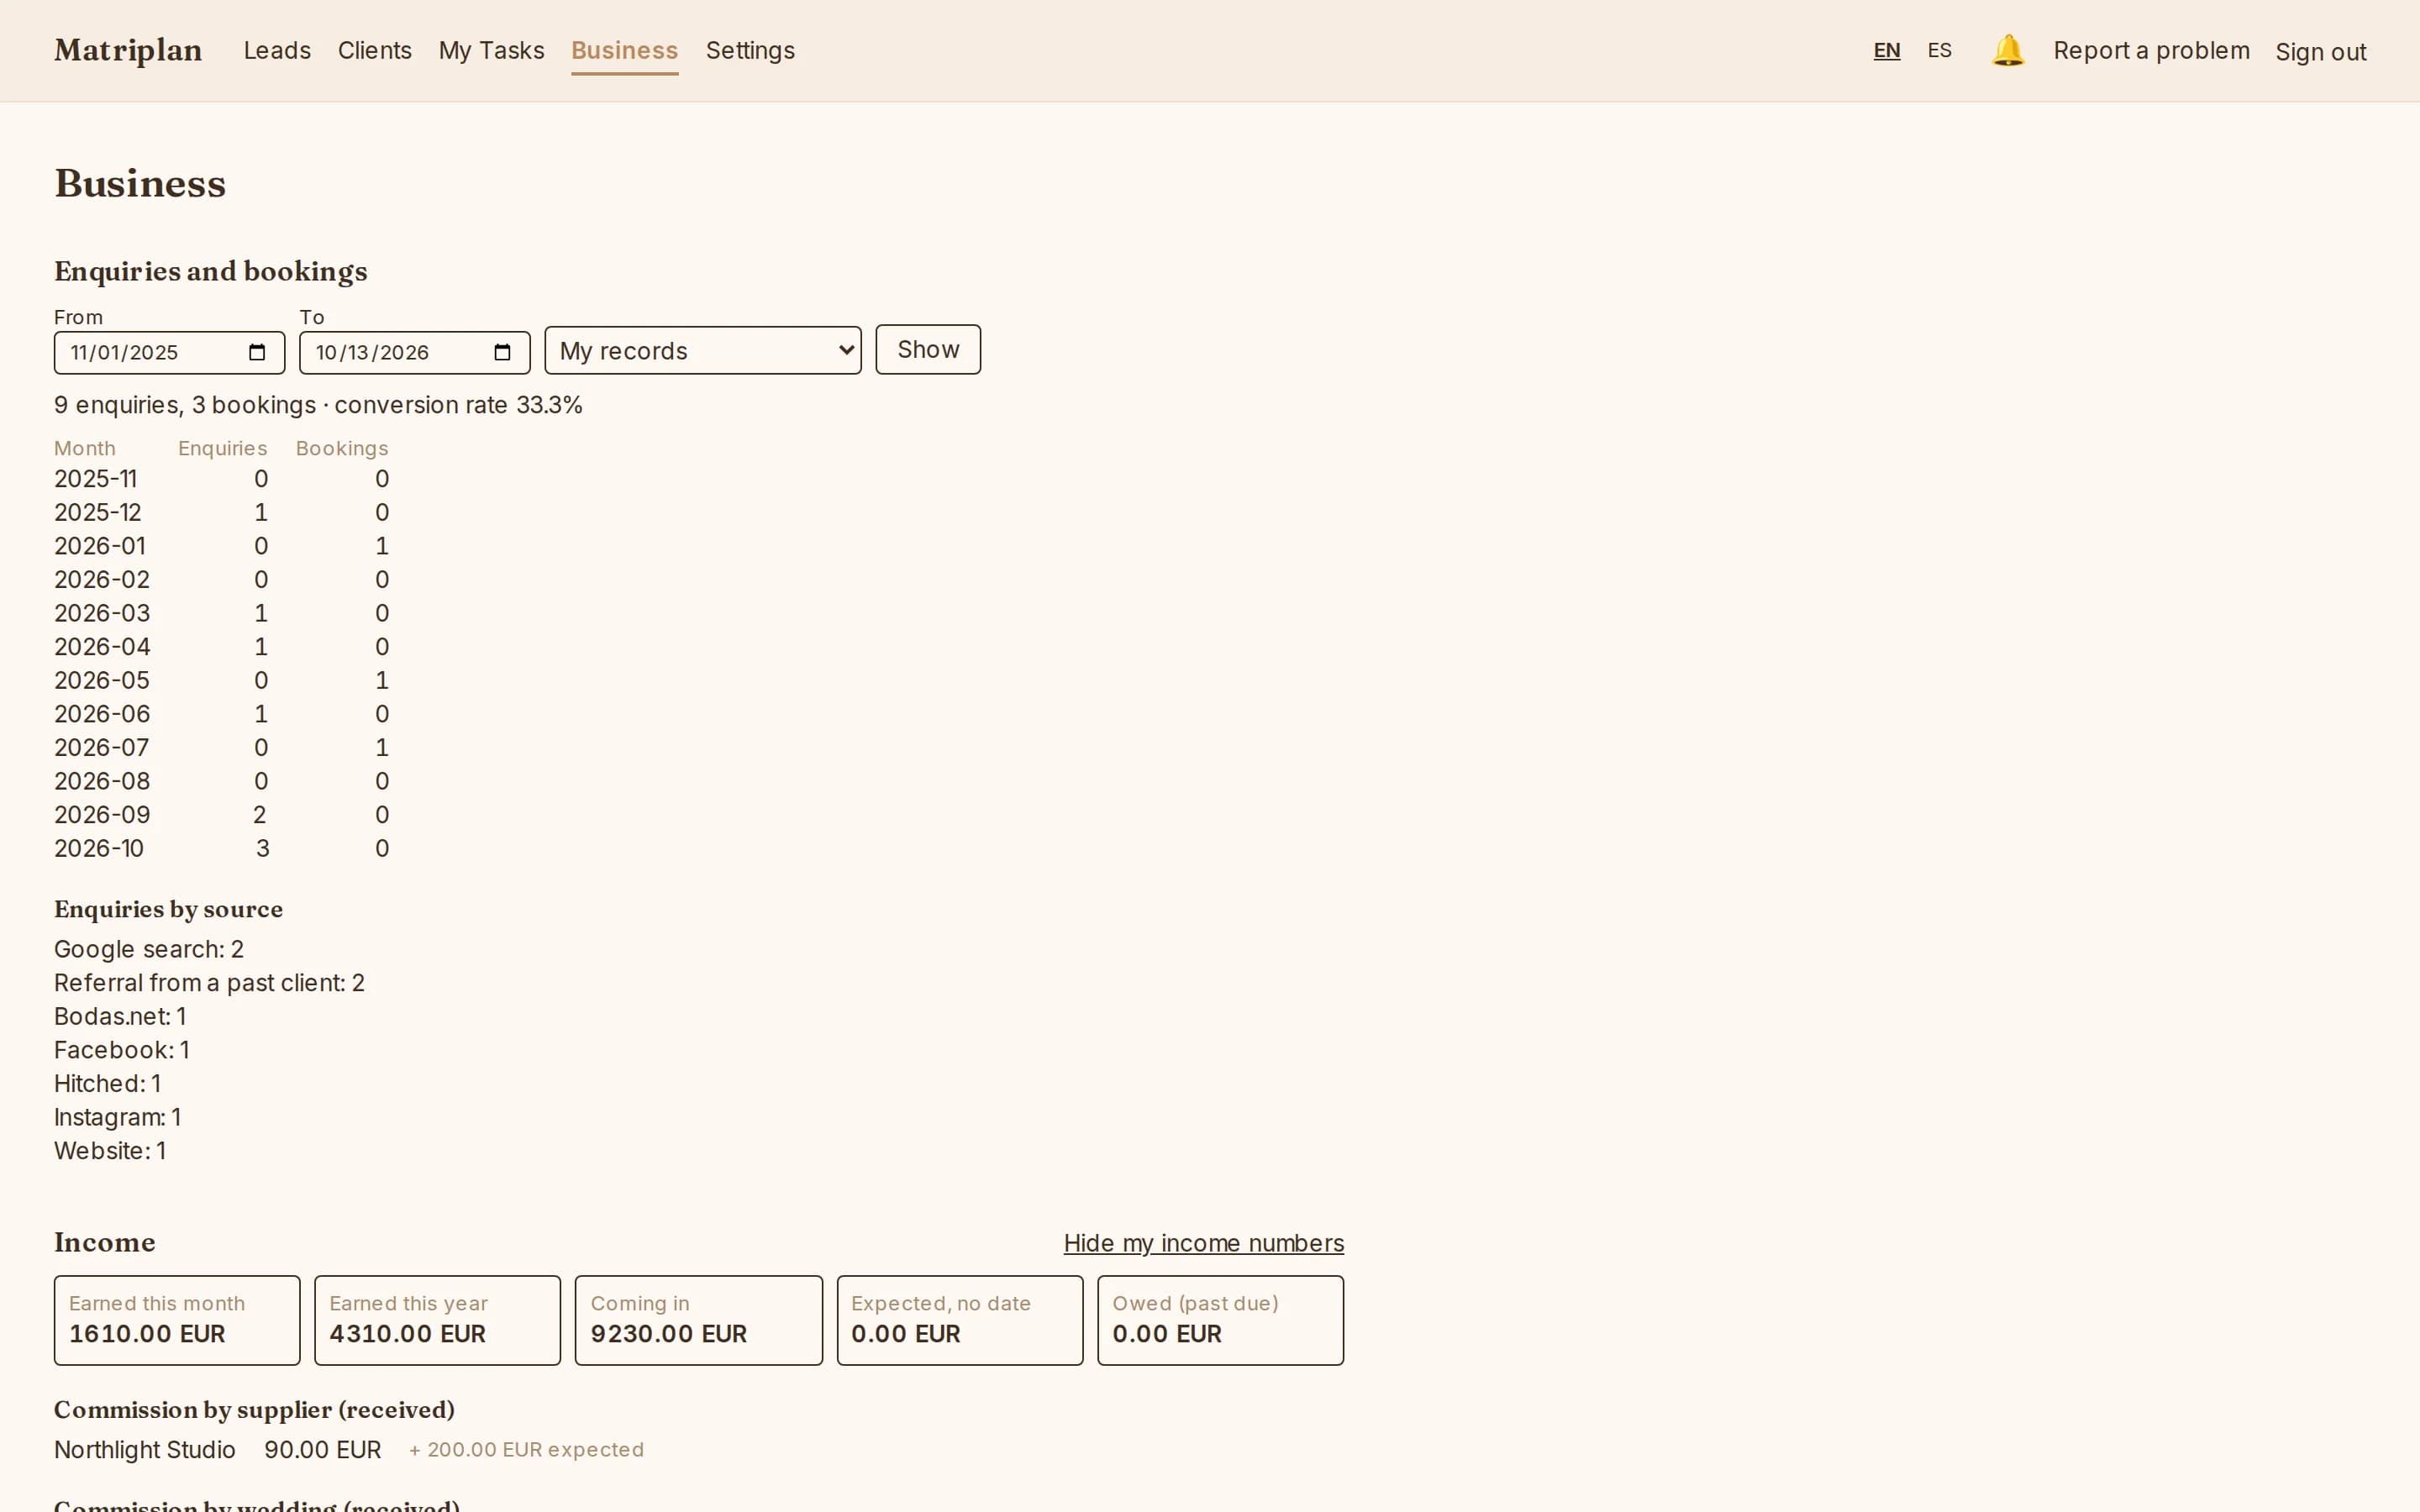The width and height of the screenshot is (2420, 1512).
Task: Open the From date calendar picker icon
Action: [x=257, y=352]
